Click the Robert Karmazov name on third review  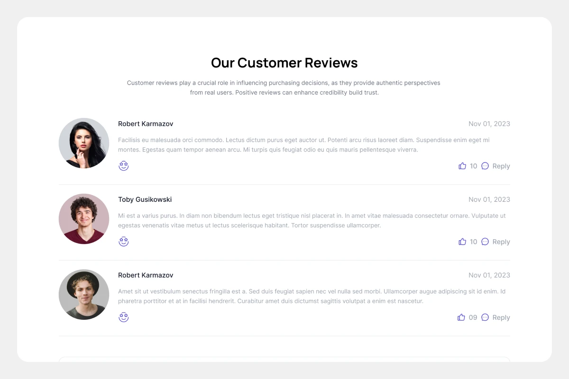(146, 275)
